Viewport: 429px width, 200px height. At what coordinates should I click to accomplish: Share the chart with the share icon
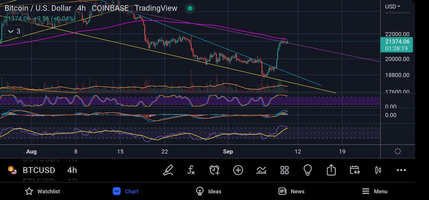(331, 170)
